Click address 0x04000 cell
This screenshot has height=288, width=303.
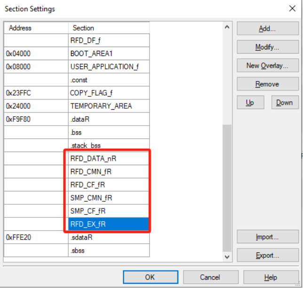coord(36,54)
